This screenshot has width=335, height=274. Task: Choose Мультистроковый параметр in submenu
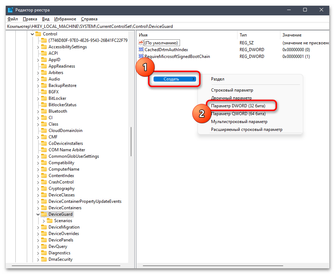tap(239, 122)
